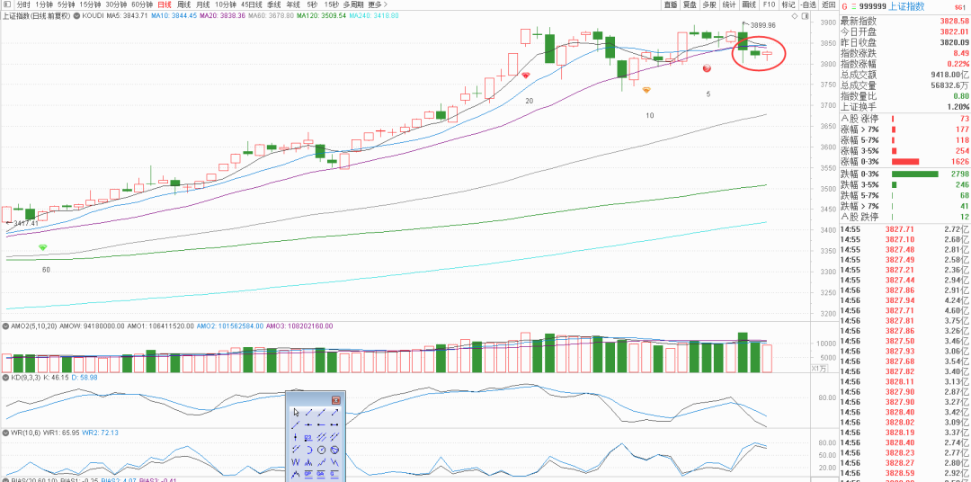Viewport: 971px width, 482px height.
Task: Switch to 年线 yearly chart
Action: pos(293,4)
